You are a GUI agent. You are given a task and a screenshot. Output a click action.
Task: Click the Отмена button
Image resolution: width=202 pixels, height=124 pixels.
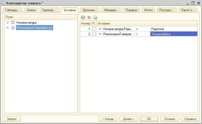click(x=169, y=119)
